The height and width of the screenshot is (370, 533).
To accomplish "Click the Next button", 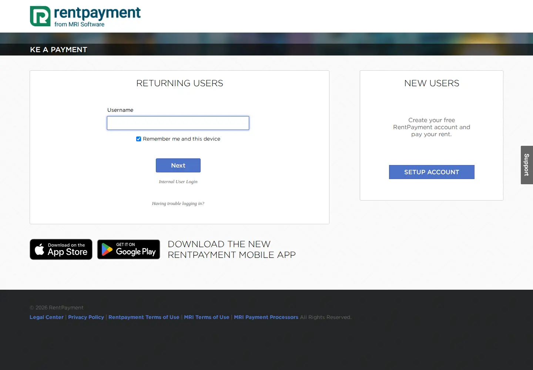I will (178, 165).
